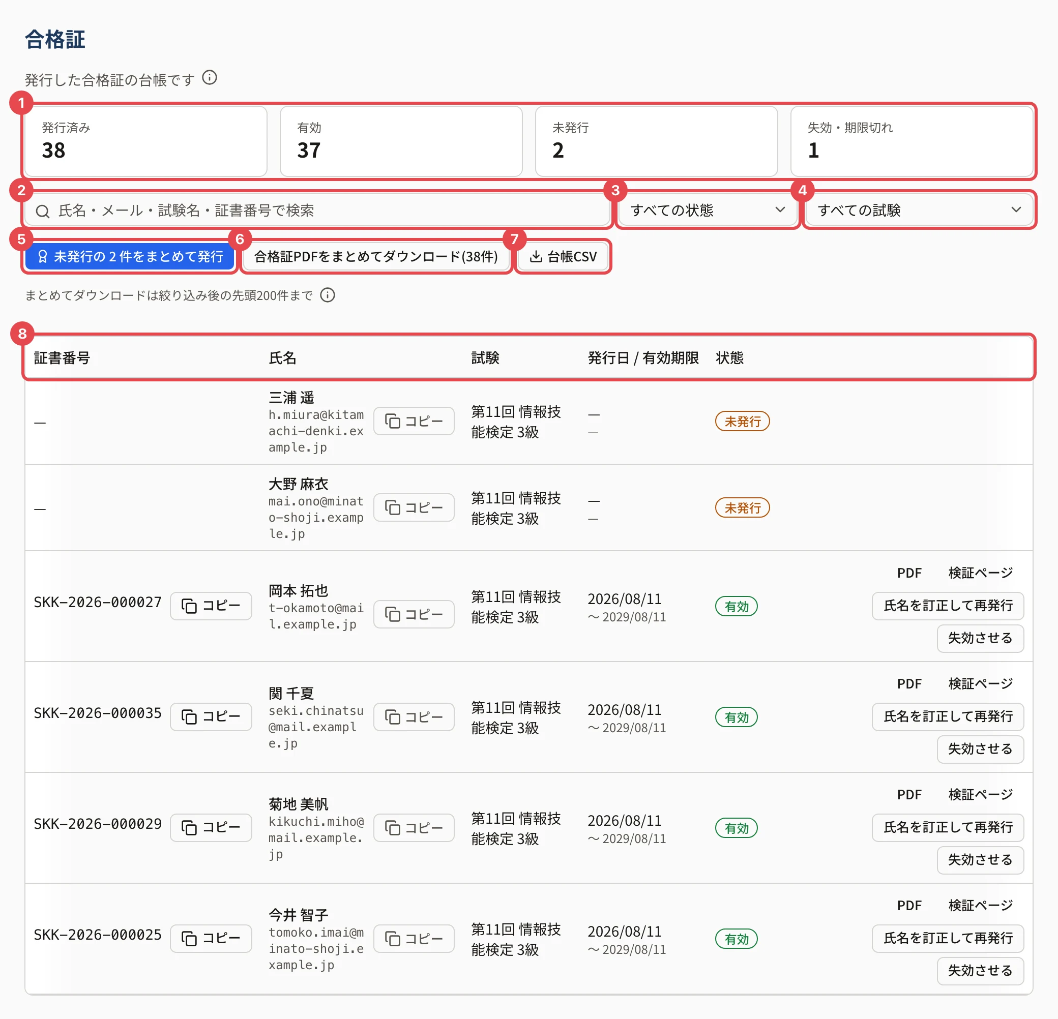Revoke certificate SKK-2026-000035
Screen dimensions: 1058x1019
(x=980, y=749)
